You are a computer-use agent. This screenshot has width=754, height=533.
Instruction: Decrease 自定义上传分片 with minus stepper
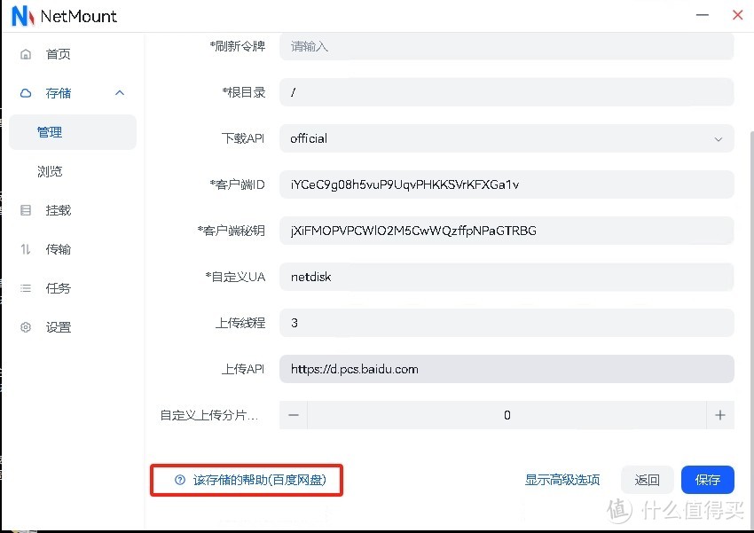click(293, 414)
